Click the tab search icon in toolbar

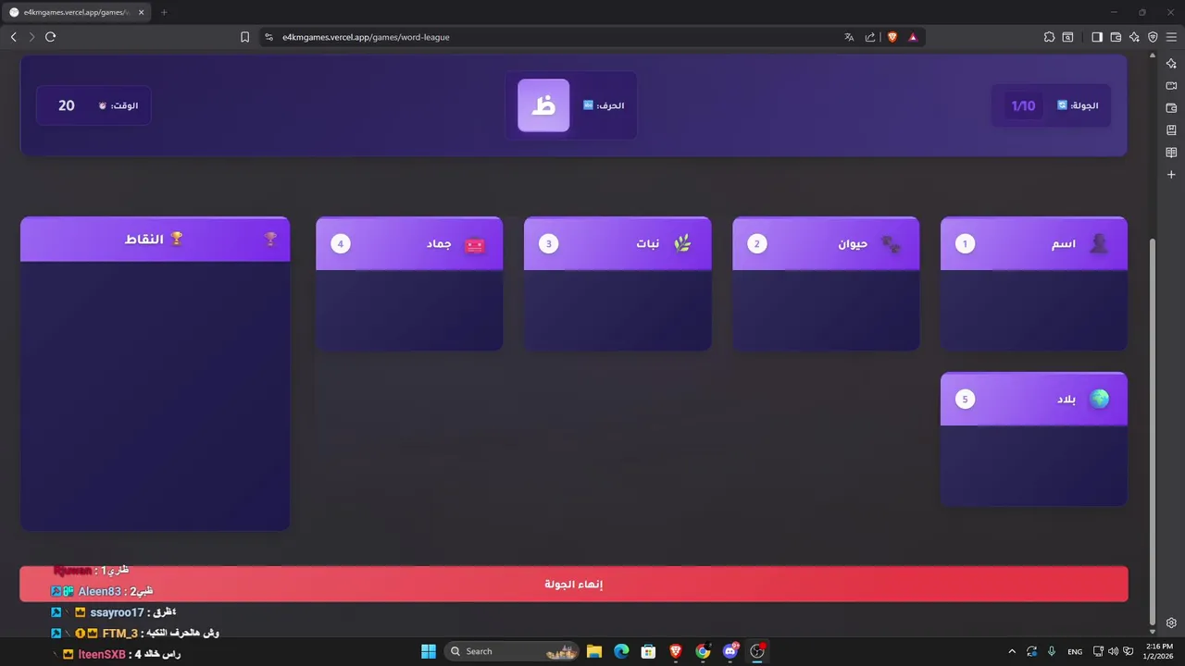click(1067, 37)
